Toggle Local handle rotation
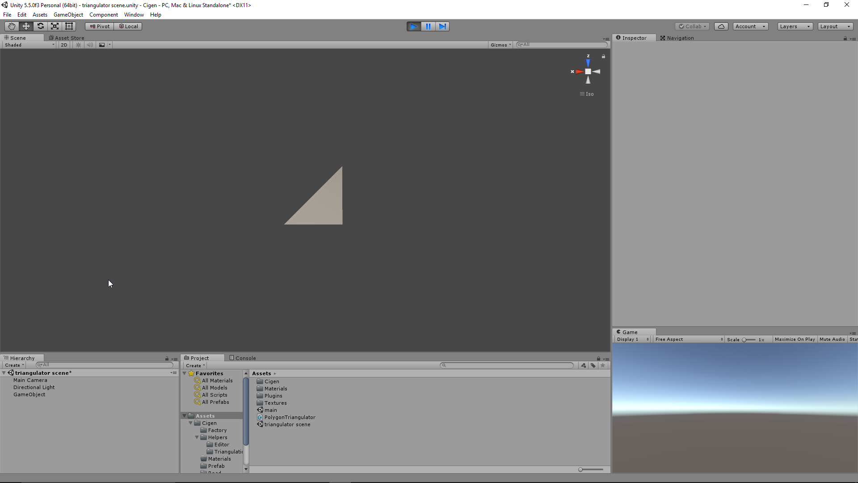This screenshot has width=858, height=483. click(x=128, y=26)
